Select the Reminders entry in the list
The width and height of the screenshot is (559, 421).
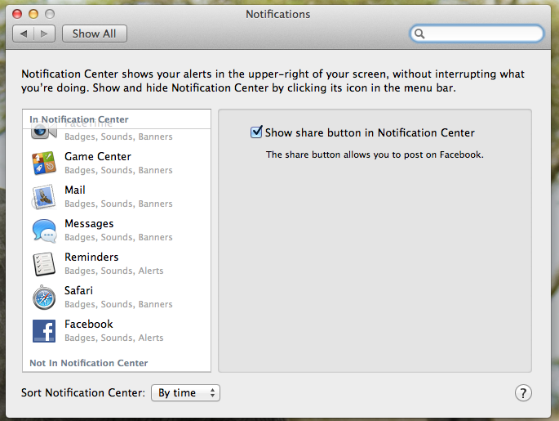[x=117, y=264]
